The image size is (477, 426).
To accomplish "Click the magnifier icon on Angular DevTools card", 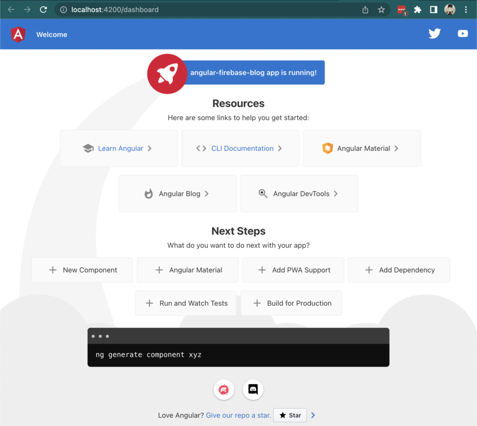I will 262,193.
